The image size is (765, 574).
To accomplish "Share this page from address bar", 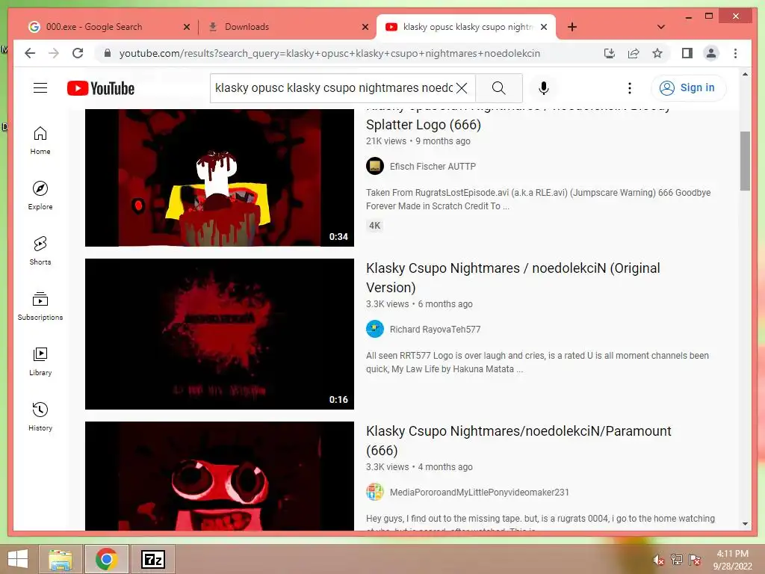I will coord(634,53).
